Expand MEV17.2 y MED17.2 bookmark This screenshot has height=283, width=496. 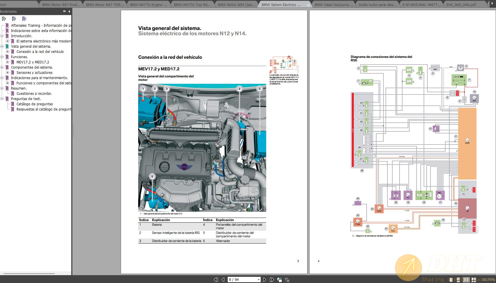click(7, 62)
